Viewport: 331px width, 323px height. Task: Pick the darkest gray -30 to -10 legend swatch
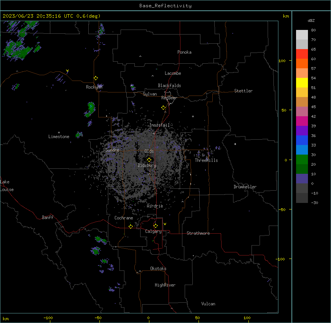pyautogui.click(x=302, y=198)
